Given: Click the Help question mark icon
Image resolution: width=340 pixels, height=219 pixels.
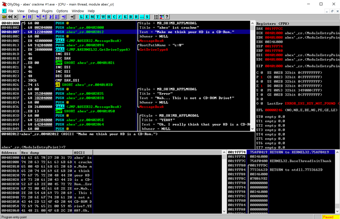Looking at the screenshot, I should [167, 17].
